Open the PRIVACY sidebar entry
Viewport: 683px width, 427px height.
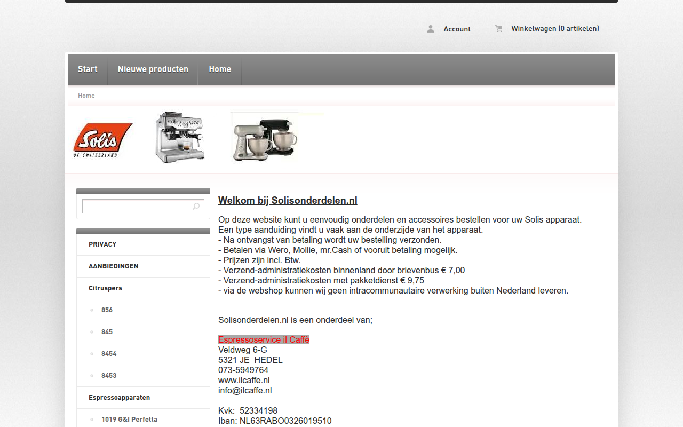click(143, 244)
